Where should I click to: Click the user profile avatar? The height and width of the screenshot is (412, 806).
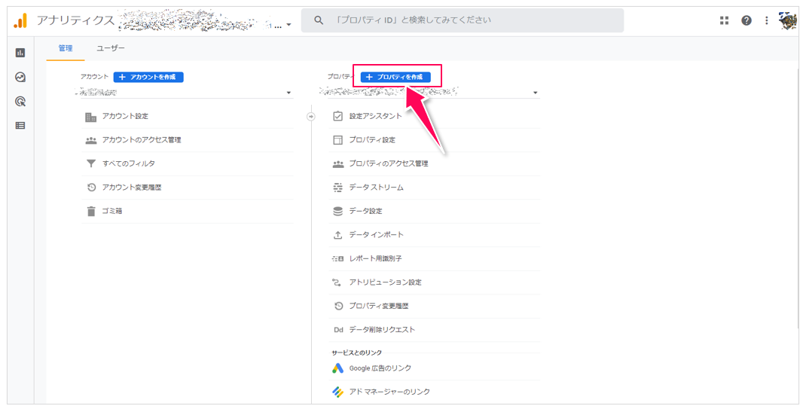788,20
